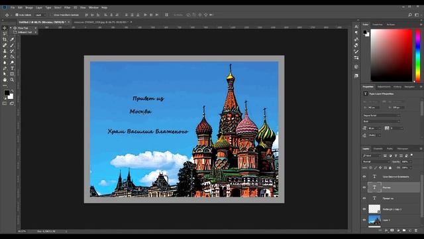This screenshot has width=424, height=239.
Task: Switch to the Paths tab
Action: 390,149
